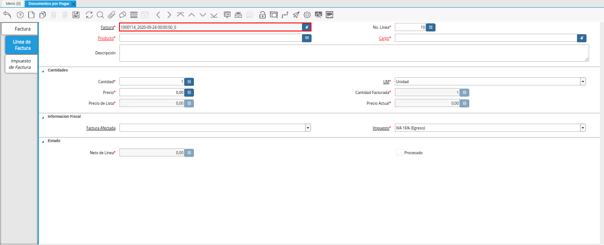
Task: Click the receipt document icon ending the toolbar
Action: pos(329,15)
